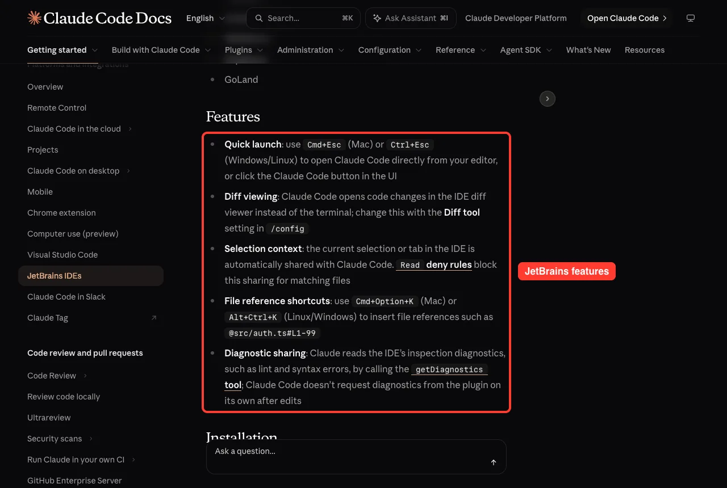Open the Claude Code in Slack page
The width and height of the screenshot is (727, 488).
[x=66, y=297]
